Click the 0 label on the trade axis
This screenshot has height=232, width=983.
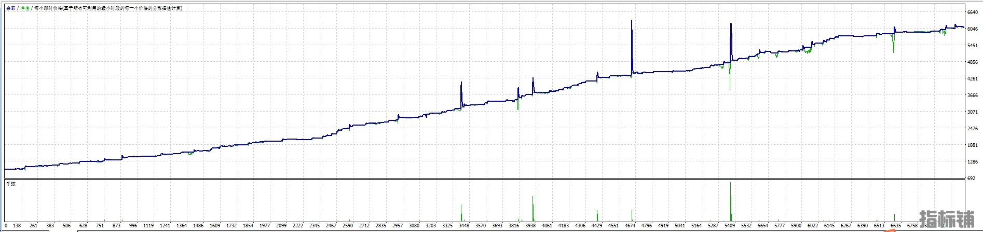pyautogui.click(x=6, y=226)
